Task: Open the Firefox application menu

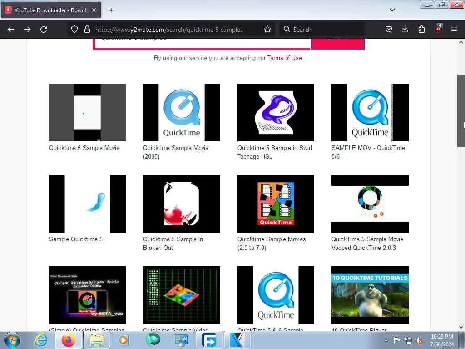Action: [x=454, y=30]
